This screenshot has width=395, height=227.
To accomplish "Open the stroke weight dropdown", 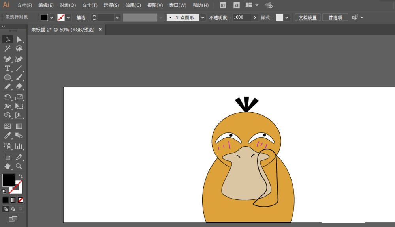I will pos(117,18).
